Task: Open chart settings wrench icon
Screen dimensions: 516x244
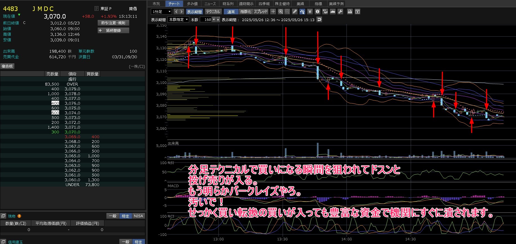Action: tap(340, 12)
